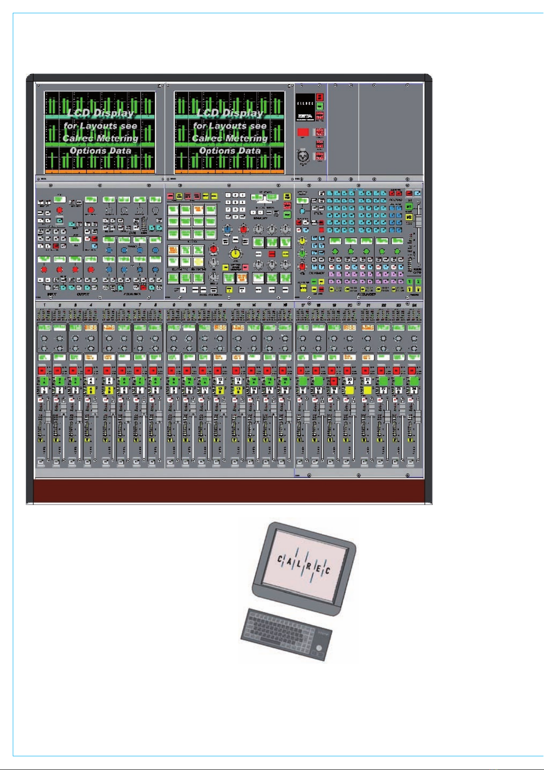544x770 pixels.
Task: Select the yellow M2 button
Action: [409, 217]
